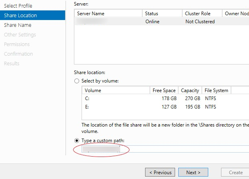This screenshot has height=179, width=249.
Task: Select the Online server row
Action: [160, 22]
